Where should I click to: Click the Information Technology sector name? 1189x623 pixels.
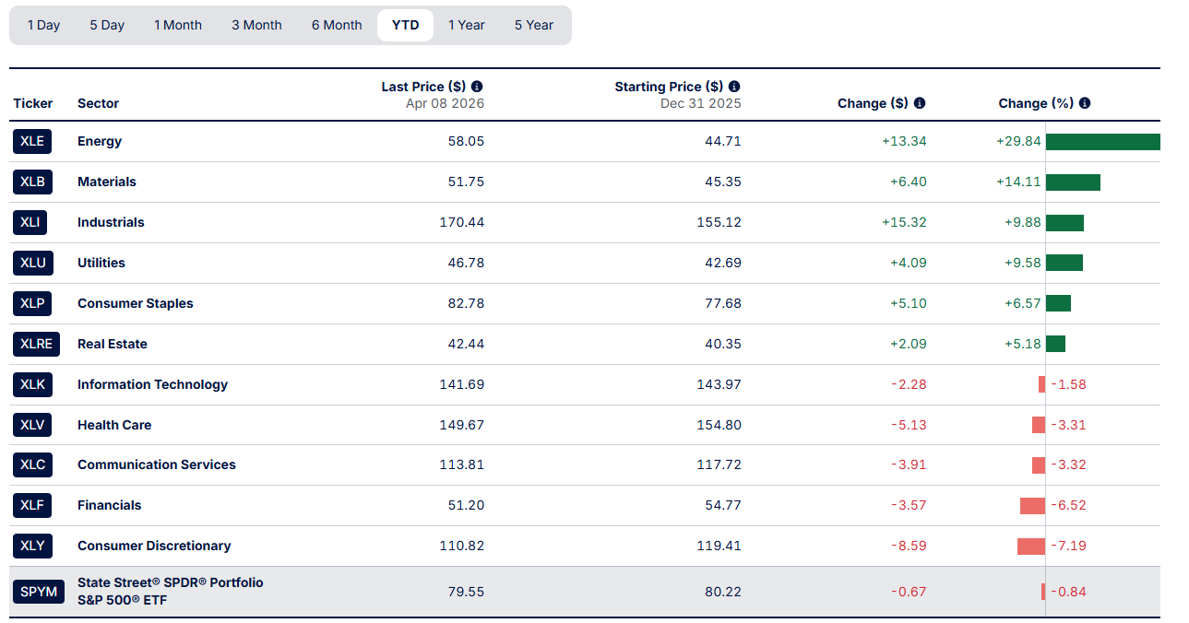tap(152, 384)
